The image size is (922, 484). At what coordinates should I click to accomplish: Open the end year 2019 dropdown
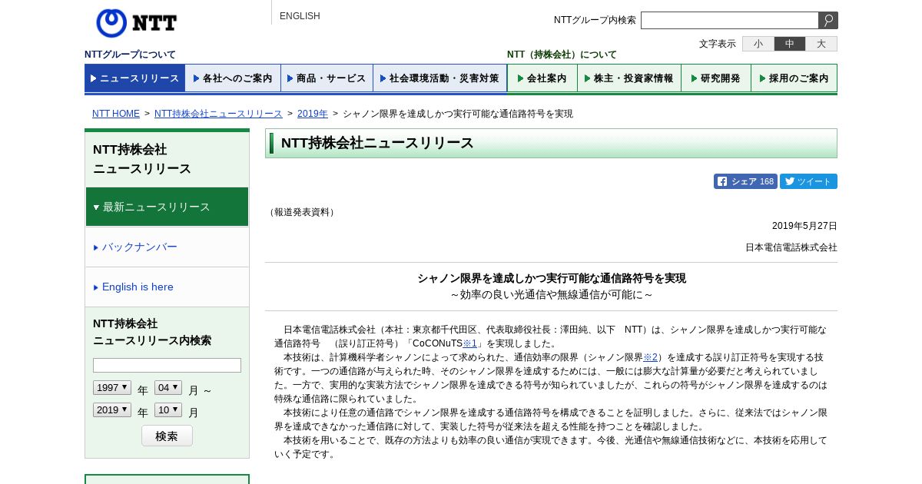click(x=112, y=410)
